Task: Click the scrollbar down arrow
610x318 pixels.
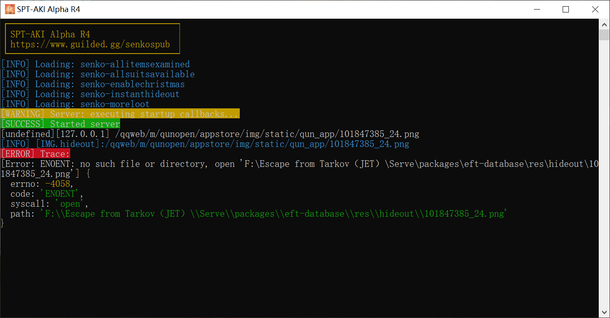Action: click(604, 312)
